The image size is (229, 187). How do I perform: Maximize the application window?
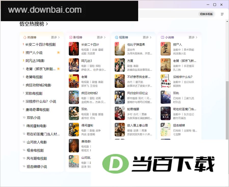215,5
